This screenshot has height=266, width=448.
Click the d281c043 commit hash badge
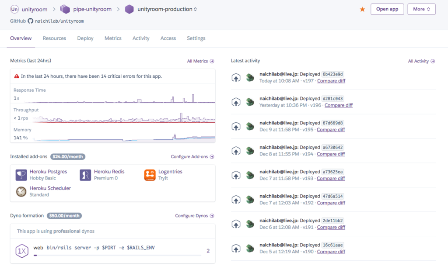[333, 98]
